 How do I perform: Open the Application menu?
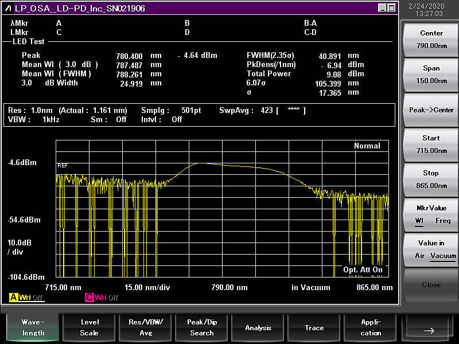pos(371,327)
